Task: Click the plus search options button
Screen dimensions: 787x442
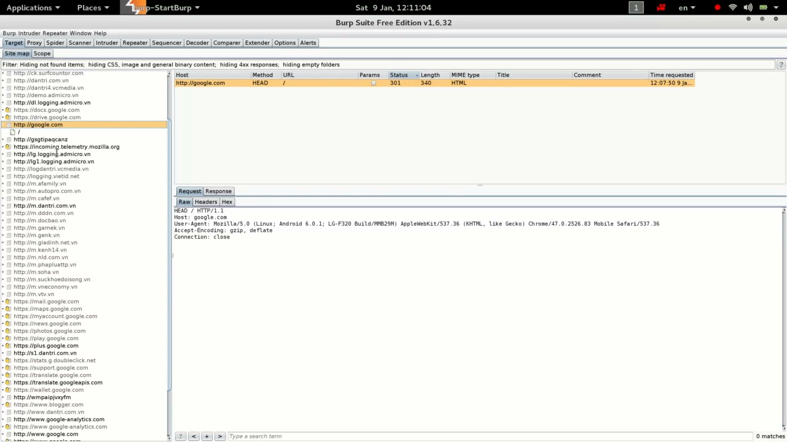Action: pyautogui.click(x=207, y=436)
